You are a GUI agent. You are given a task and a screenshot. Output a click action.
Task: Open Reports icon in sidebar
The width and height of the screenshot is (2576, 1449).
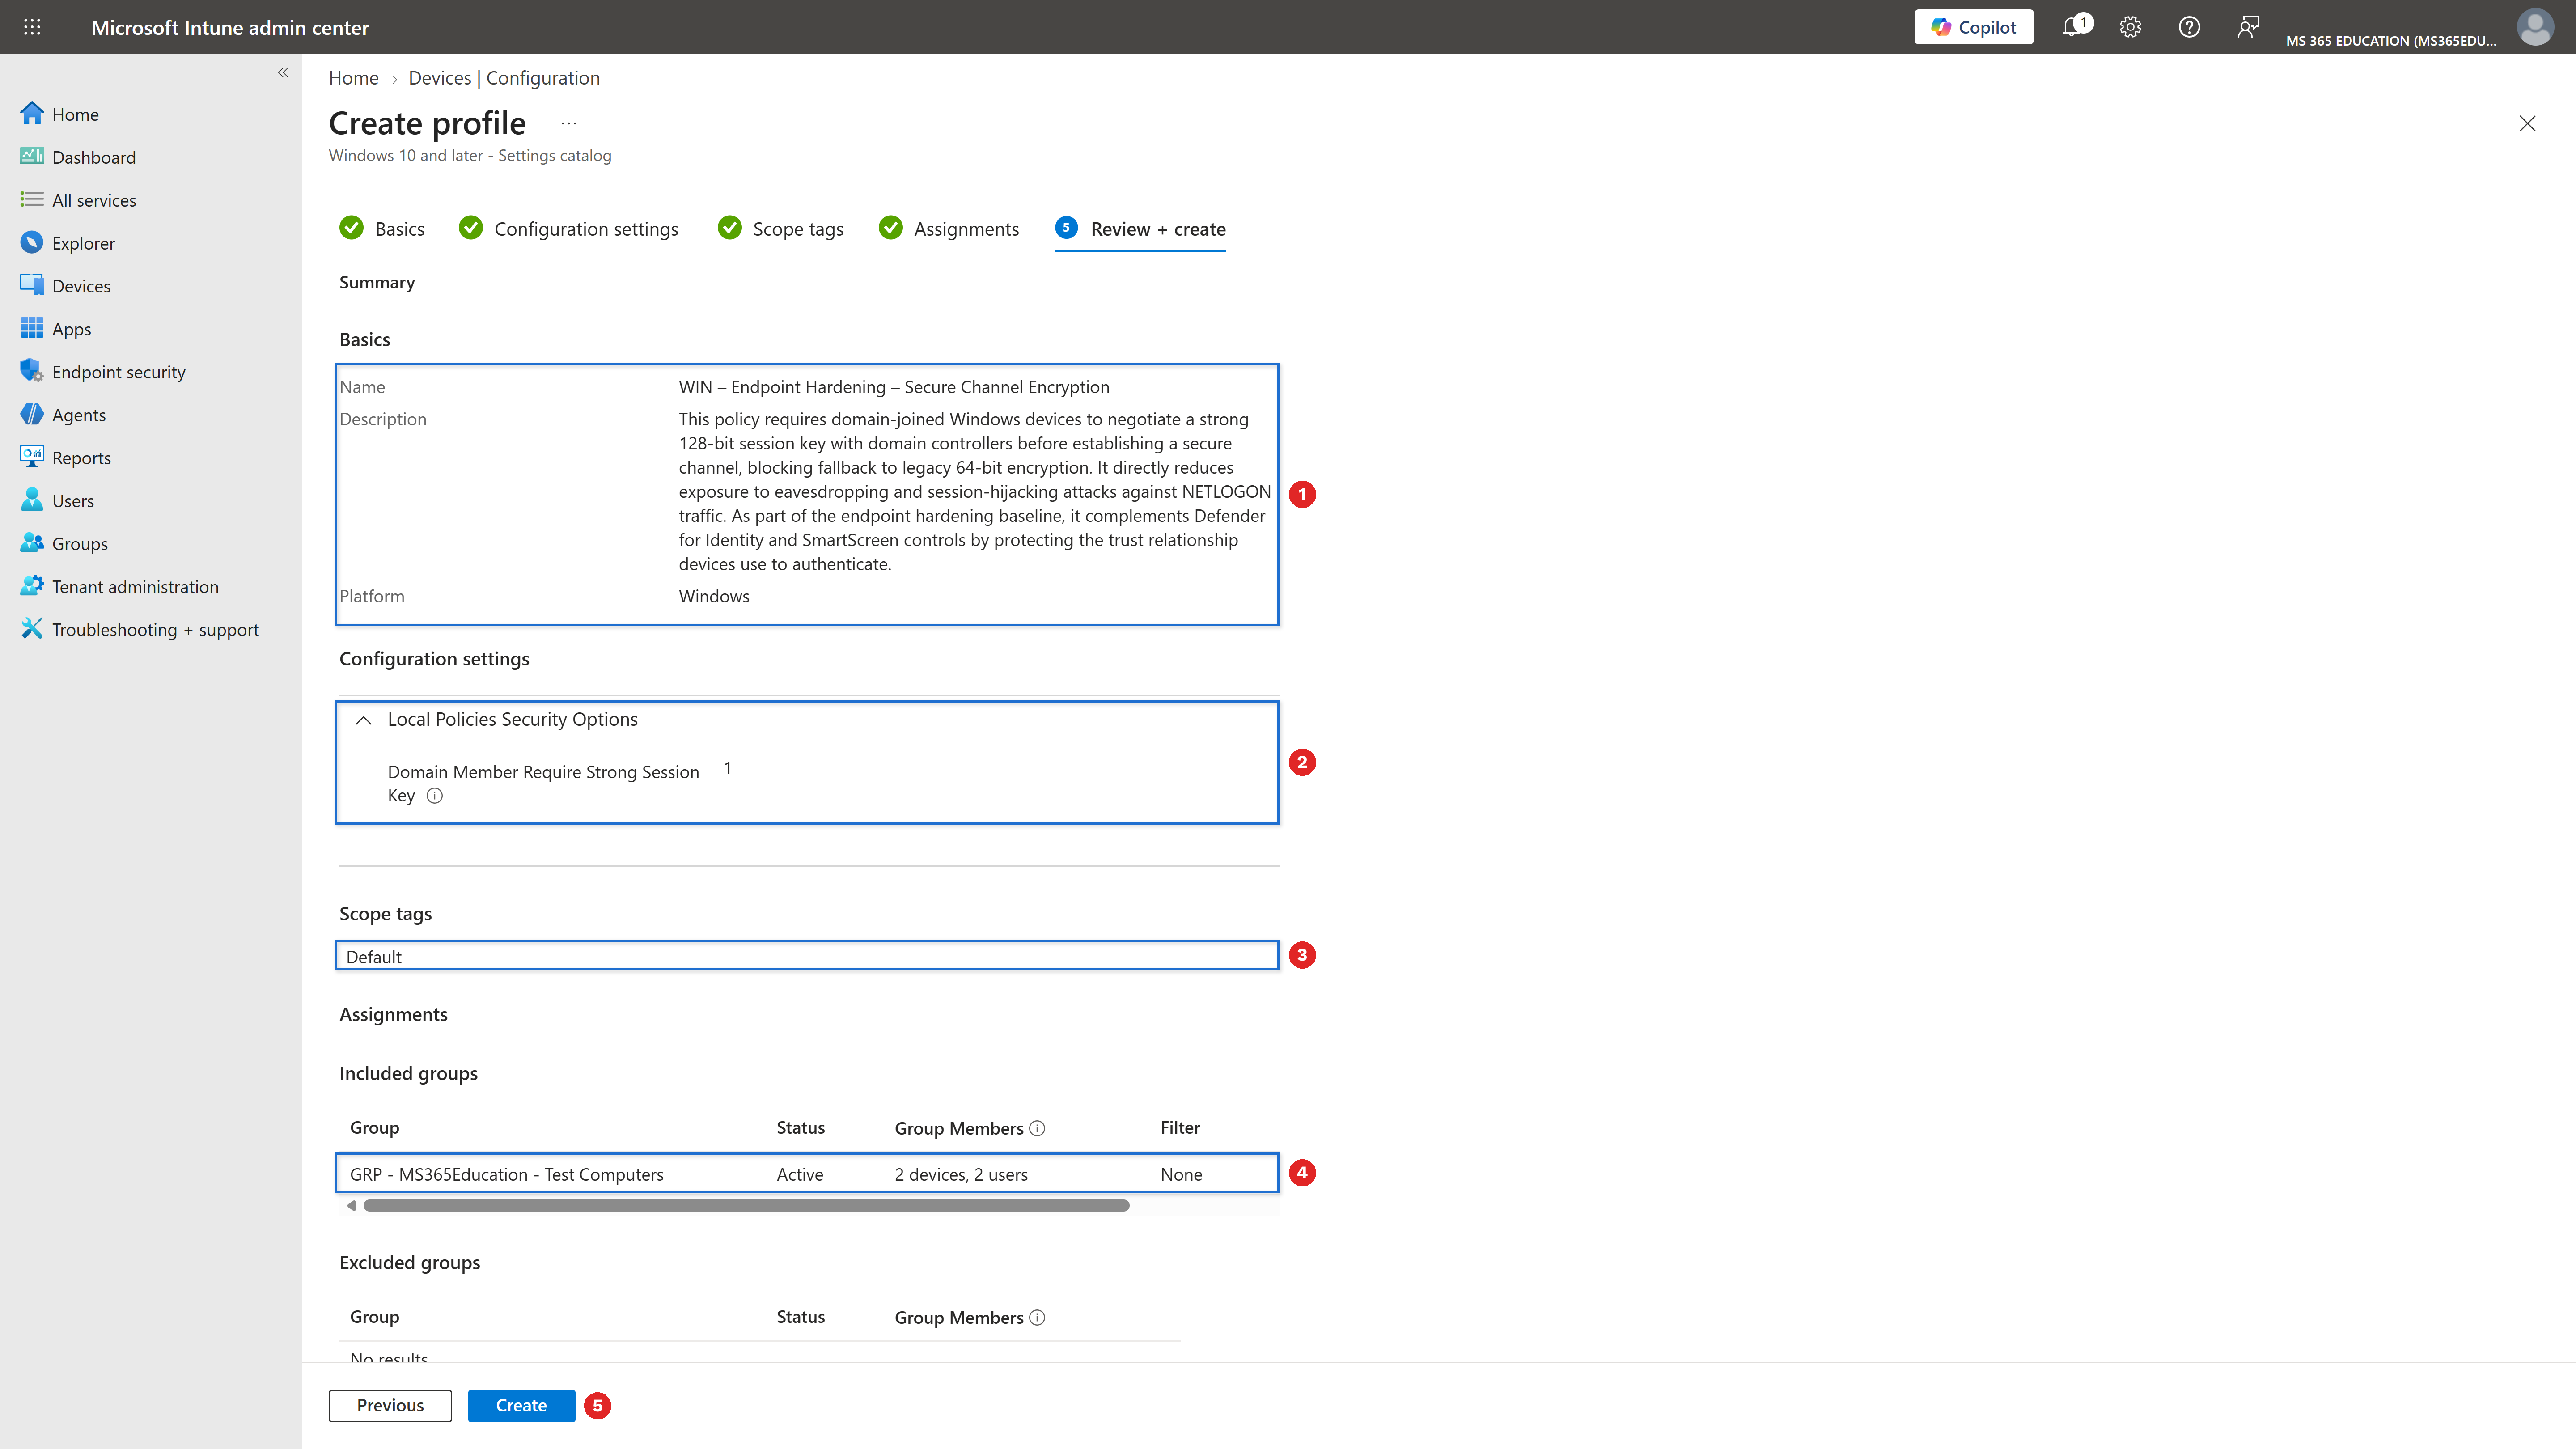pos(32,457)
